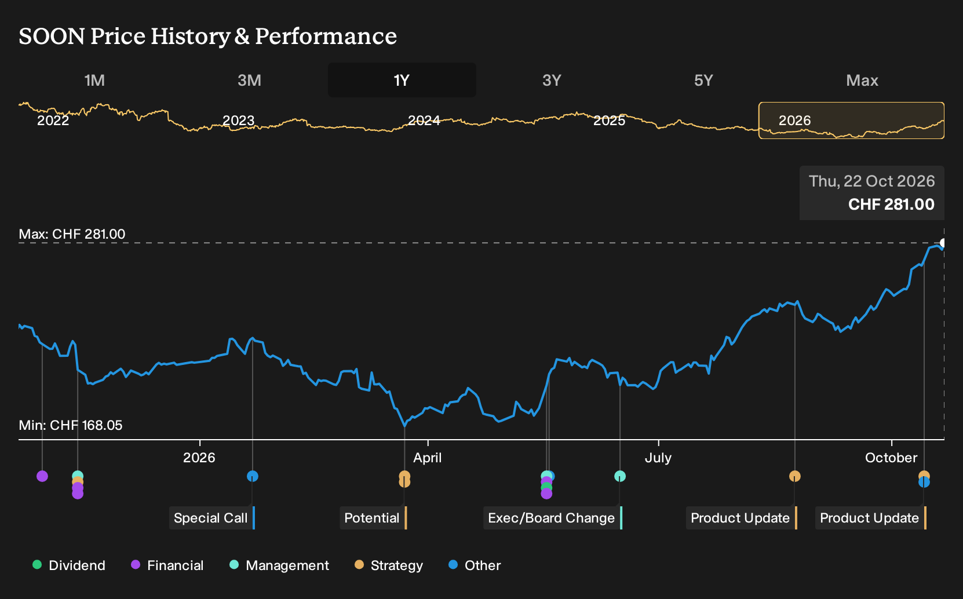963x599 pixels.
Task: Switch to the 3Y time range
Action: [x=552, y=80]
